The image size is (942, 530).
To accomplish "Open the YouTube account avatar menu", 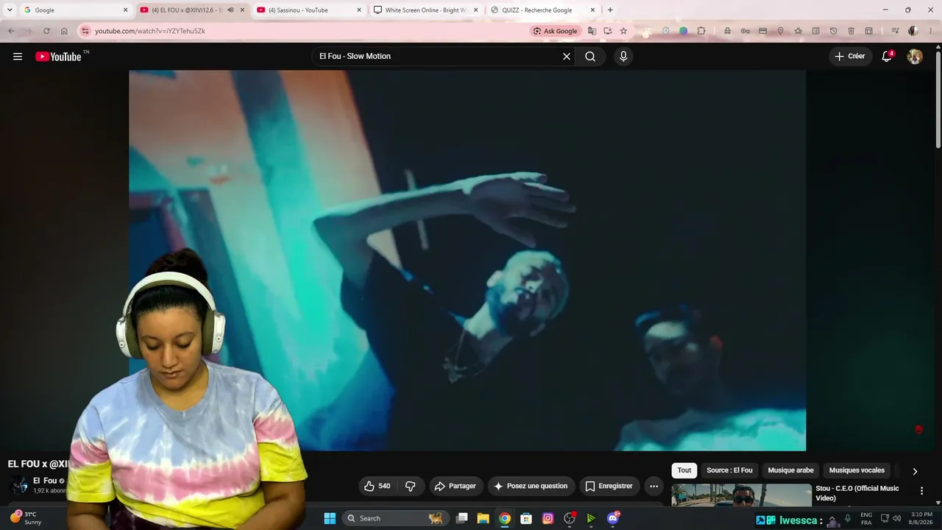I will pos(915,57).
